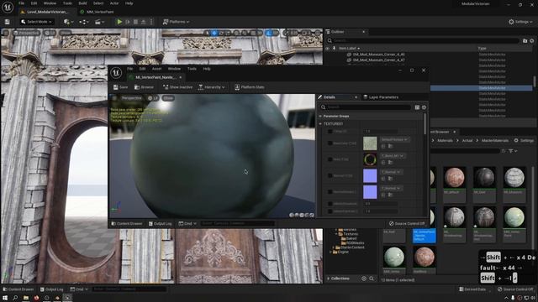Screen dimensions: 538x302
Task: Click the second blue normal map swatch
Action: tap(370, 192)
